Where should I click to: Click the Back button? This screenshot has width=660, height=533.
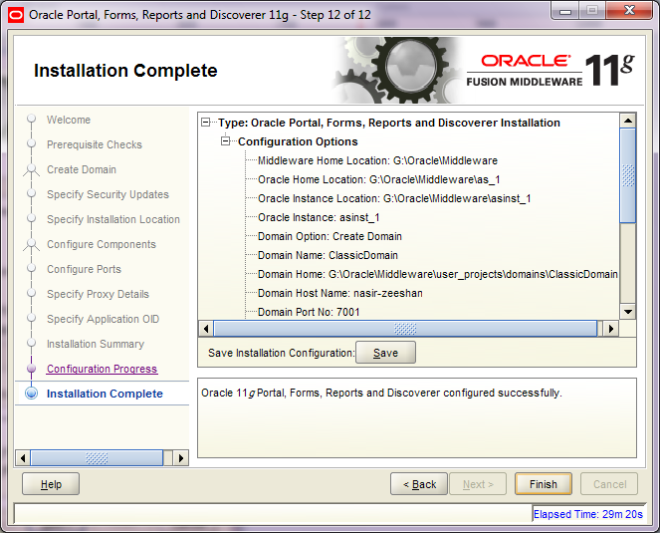[419, 484]
